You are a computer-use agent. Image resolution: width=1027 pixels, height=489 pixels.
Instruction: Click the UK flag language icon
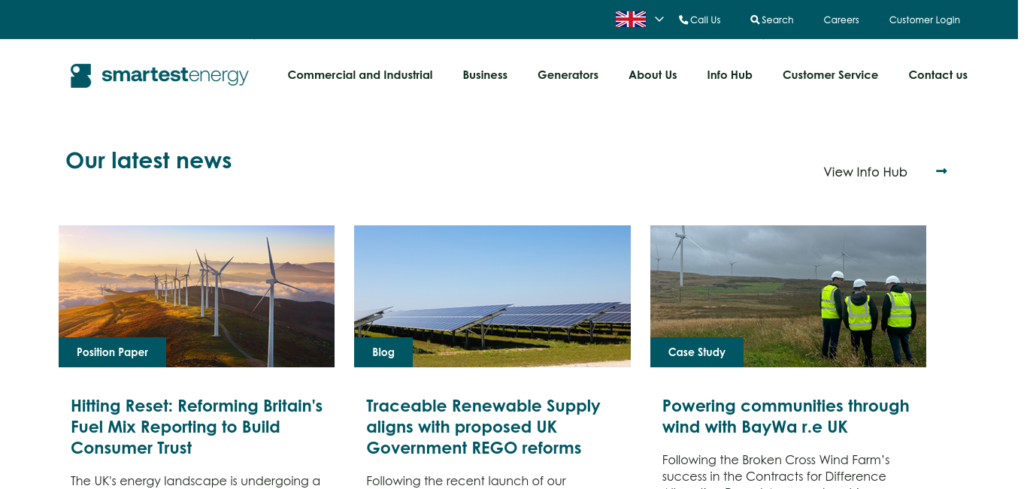(630, 20)
